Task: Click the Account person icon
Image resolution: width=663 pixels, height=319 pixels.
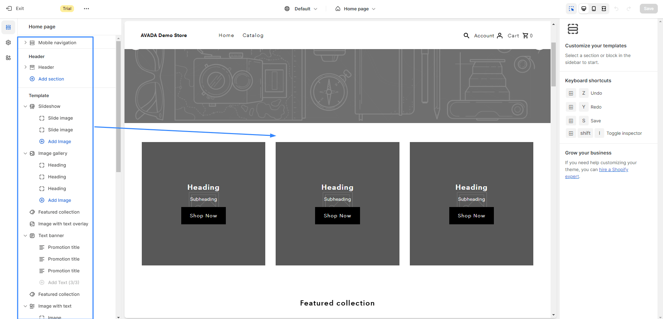Action: [x=499, y=36]
